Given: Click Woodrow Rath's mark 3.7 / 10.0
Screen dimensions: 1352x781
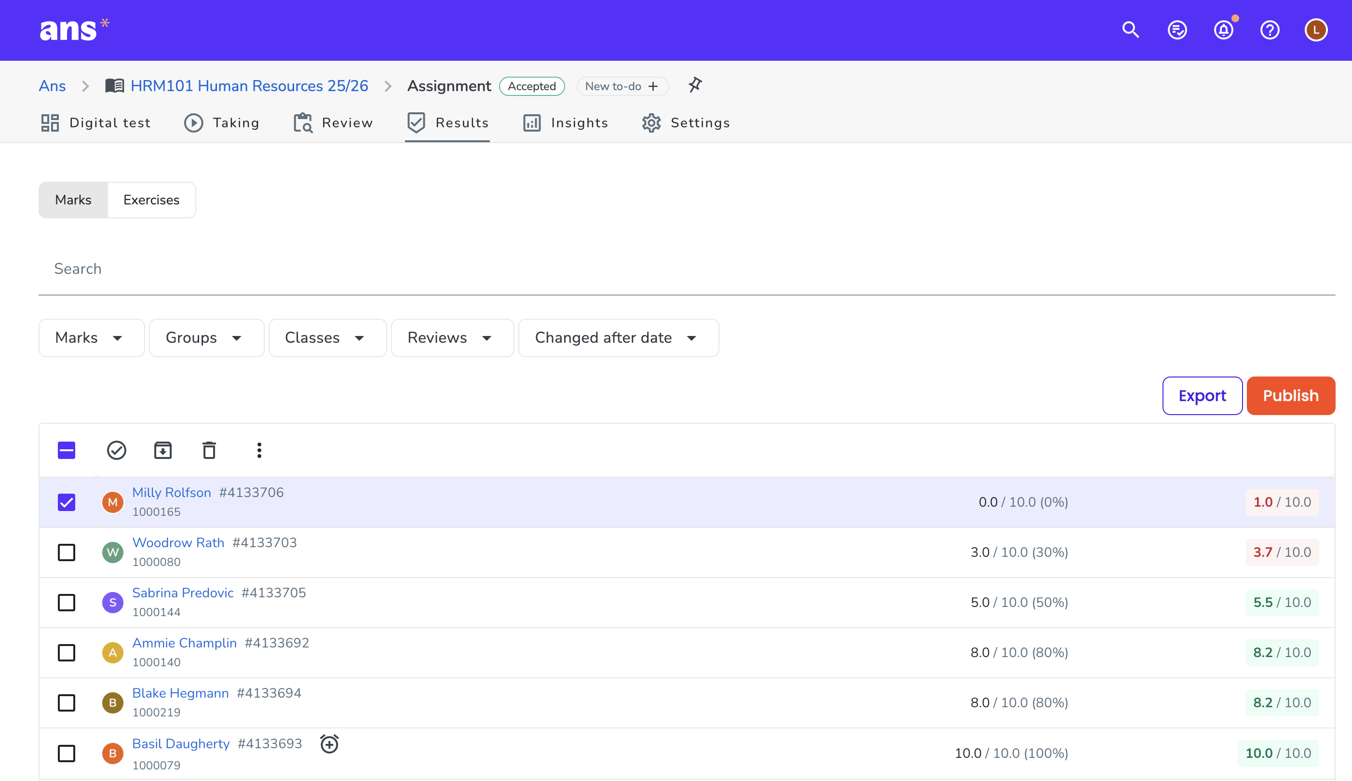Looking at the screenshot, I should pos(1282,552).
